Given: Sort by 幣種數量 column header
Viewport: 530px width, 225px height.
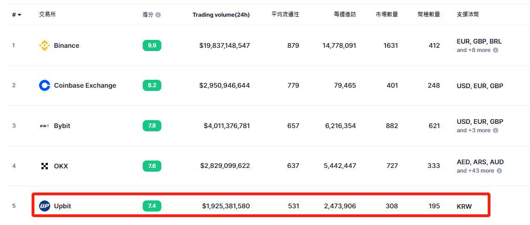Looking at the screenshot, I should (429, 14).
